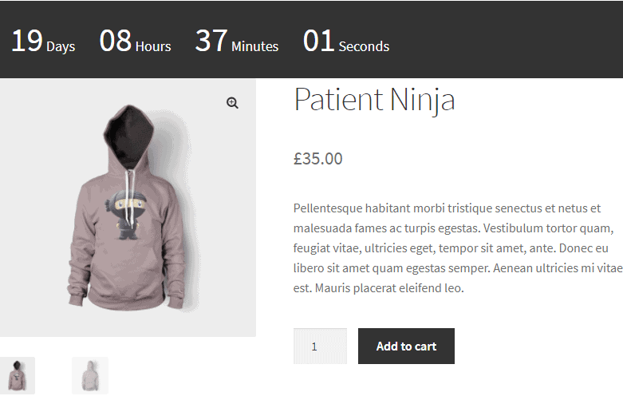Select the front-view hoodie thumbnail

click(x=17, y=375)
